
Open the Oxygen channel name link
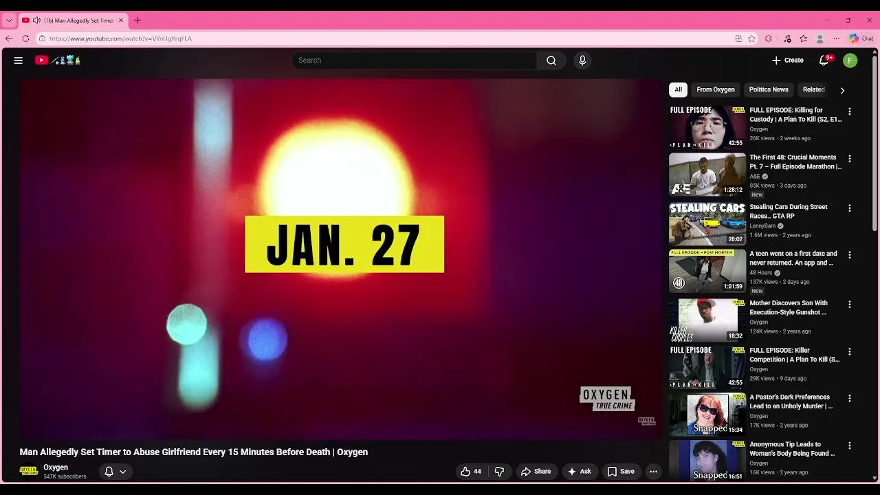56,467
